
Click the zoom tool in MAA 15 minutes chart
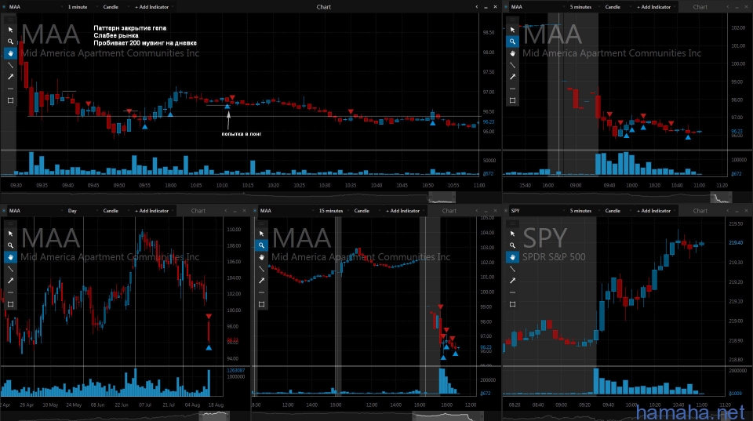coord(261,245)
